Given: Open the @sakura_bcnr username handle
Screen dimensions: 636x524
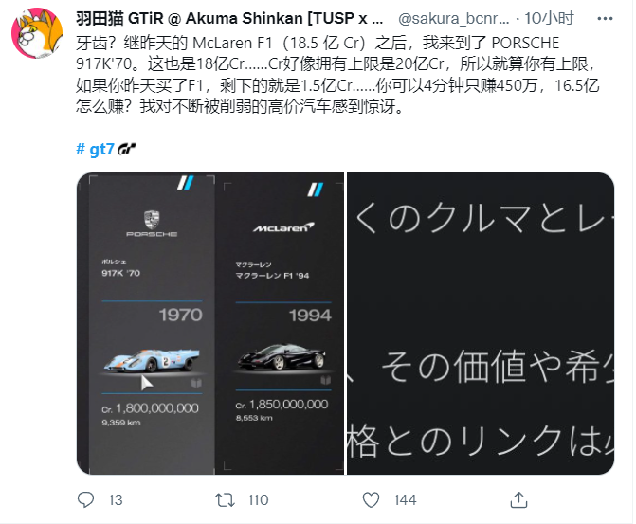Looking at the screenshot, I should pyautogui.click(x=453, y=19).
